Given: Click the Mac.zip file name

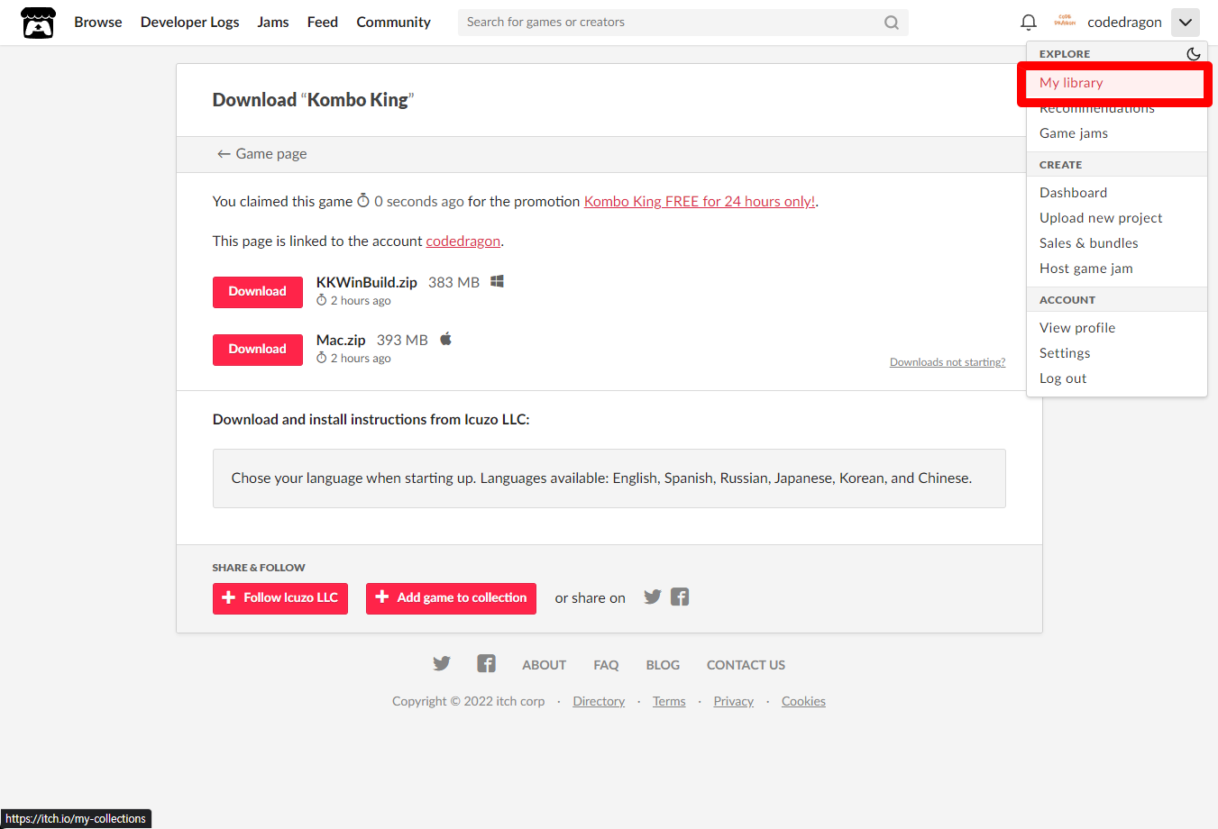Looking at the screenshot, I should pyautogui.click(x=341, y=341).
